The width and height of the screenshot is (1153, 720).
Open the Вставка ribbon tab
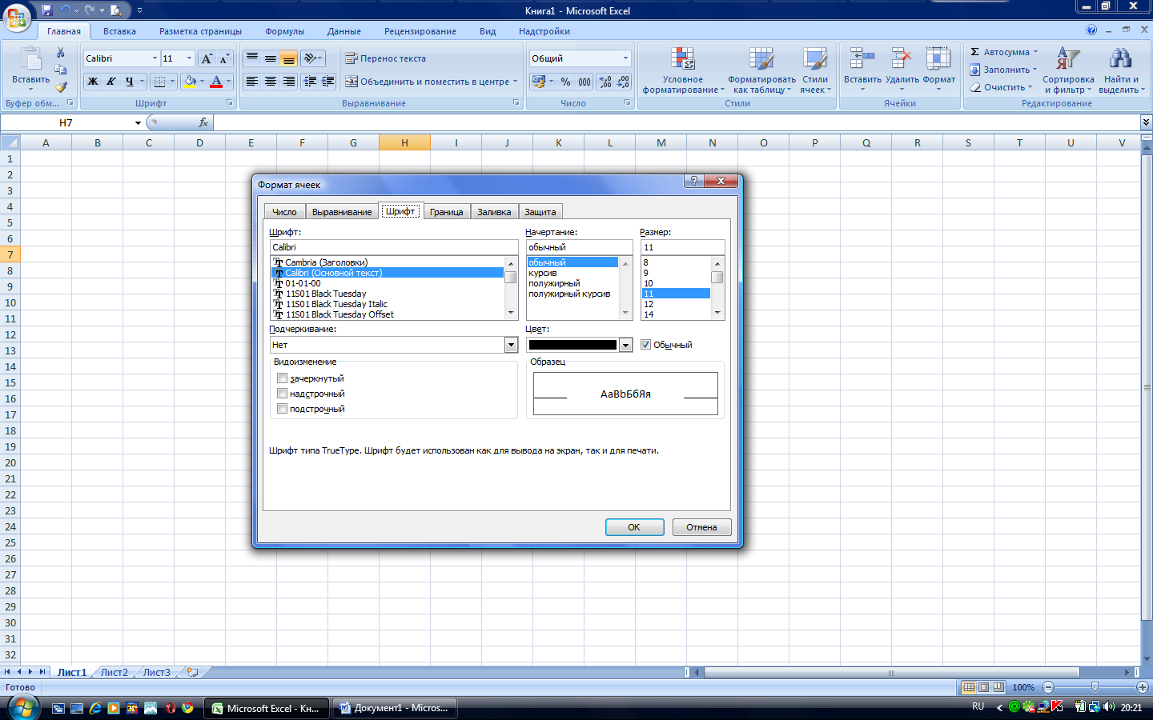(119, 31)
